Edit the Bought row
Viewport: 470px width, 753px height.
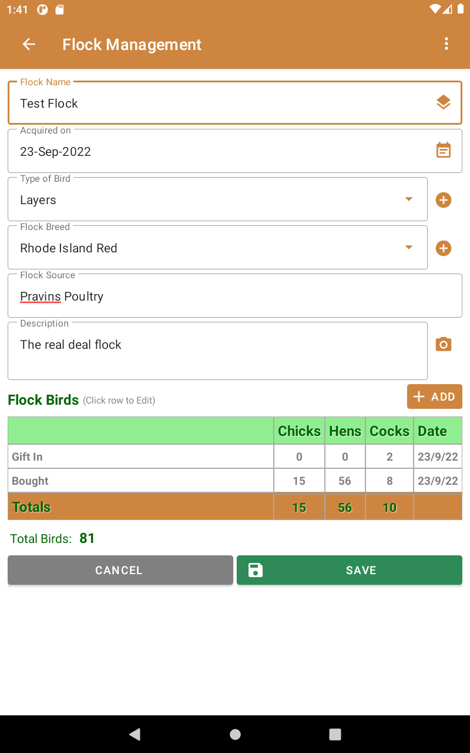coord(141,481)
